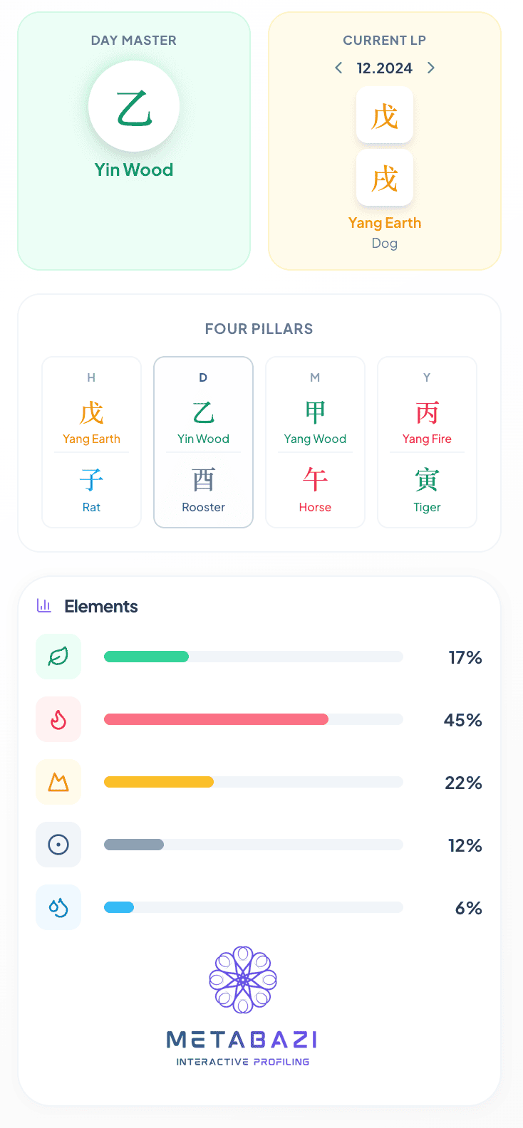
Task: Click the Metal element circle icon
Action: (x=58, y=845)
